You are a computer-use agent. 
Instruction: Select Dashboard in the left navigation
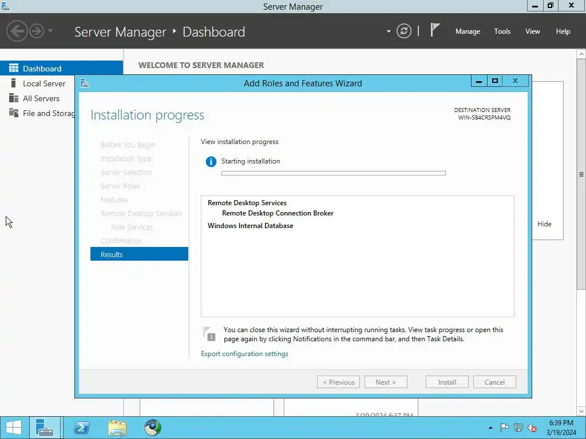[x=62, y=69]
